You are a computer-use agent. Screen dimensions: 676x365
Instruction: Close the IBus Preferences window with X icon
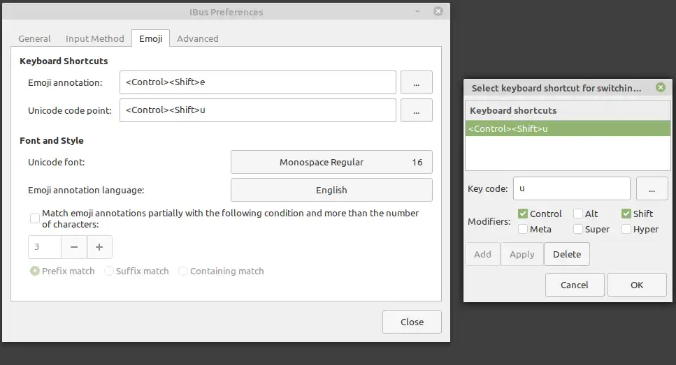(438, 11)
